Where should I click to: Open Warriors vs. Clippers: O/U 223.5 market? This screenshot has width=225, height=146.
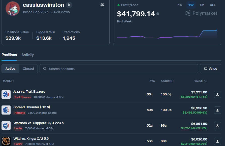click(x=39, y=123)
